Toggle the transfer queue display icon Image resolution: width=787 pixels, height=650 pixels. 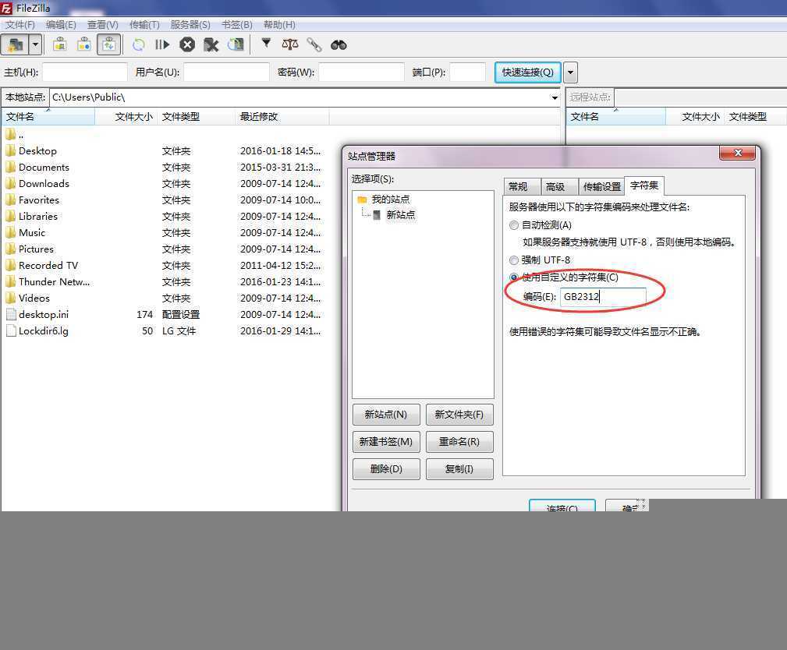pos(108,44)
